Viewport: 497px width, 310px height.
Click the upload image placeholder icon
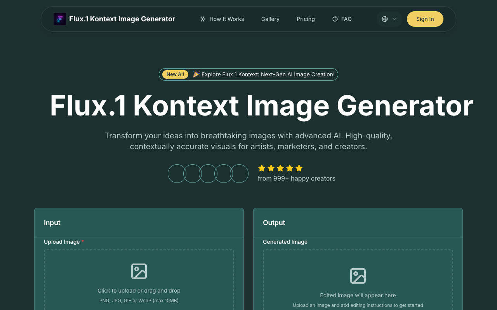pyautogui.click(x=139, y=271)
